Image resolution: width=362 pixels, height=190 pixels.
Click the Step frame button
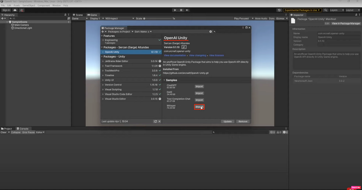click(187, 10)
